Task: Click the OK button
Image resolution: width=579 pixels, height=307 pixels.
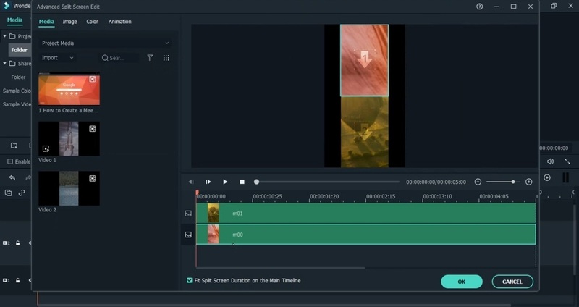Action: 461,282
